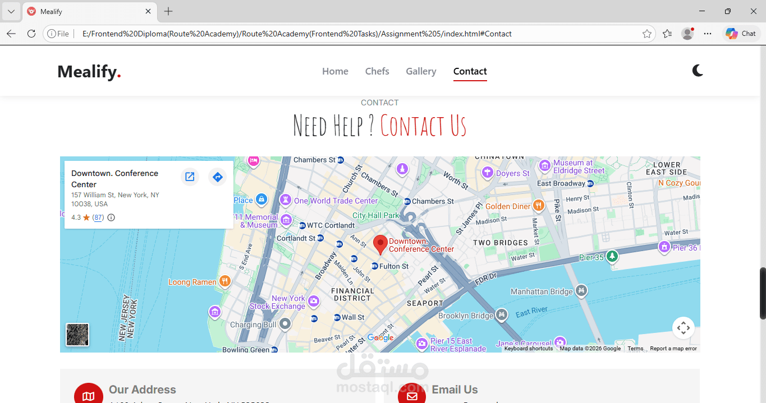
Task: Open browser settings and more menu
Action: point(708,34)
